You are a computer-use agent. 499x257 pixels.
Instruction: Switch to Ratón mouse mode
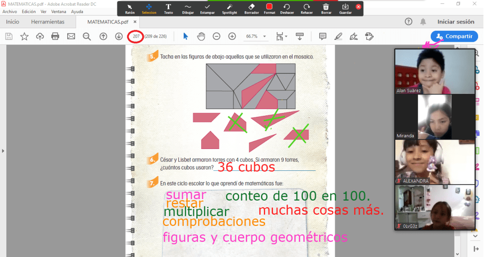130,9
